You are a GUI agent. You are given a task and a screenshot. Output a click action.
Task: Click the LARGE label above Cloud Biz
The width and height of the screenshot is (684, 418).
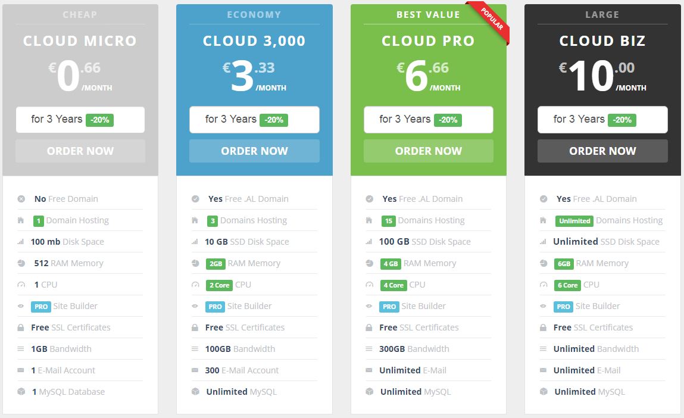tap(602, 15)
